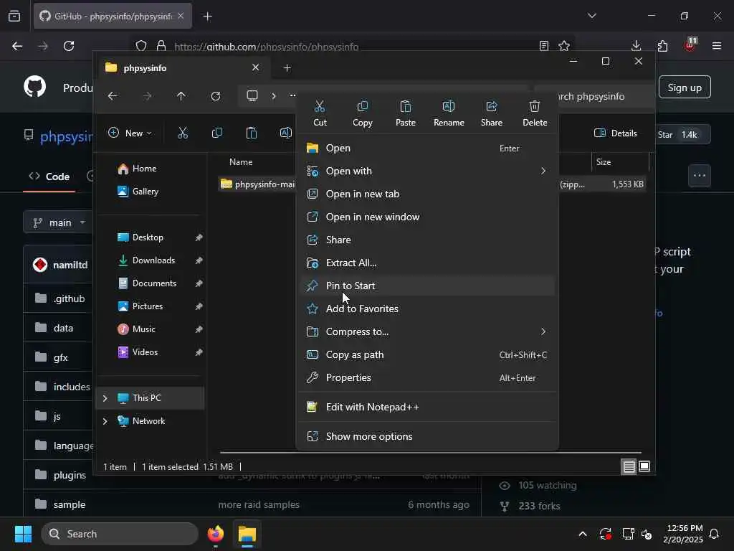Expand the Compress to... submenu
The width and height of the screenshot is (734, 551).
point(427,331)
